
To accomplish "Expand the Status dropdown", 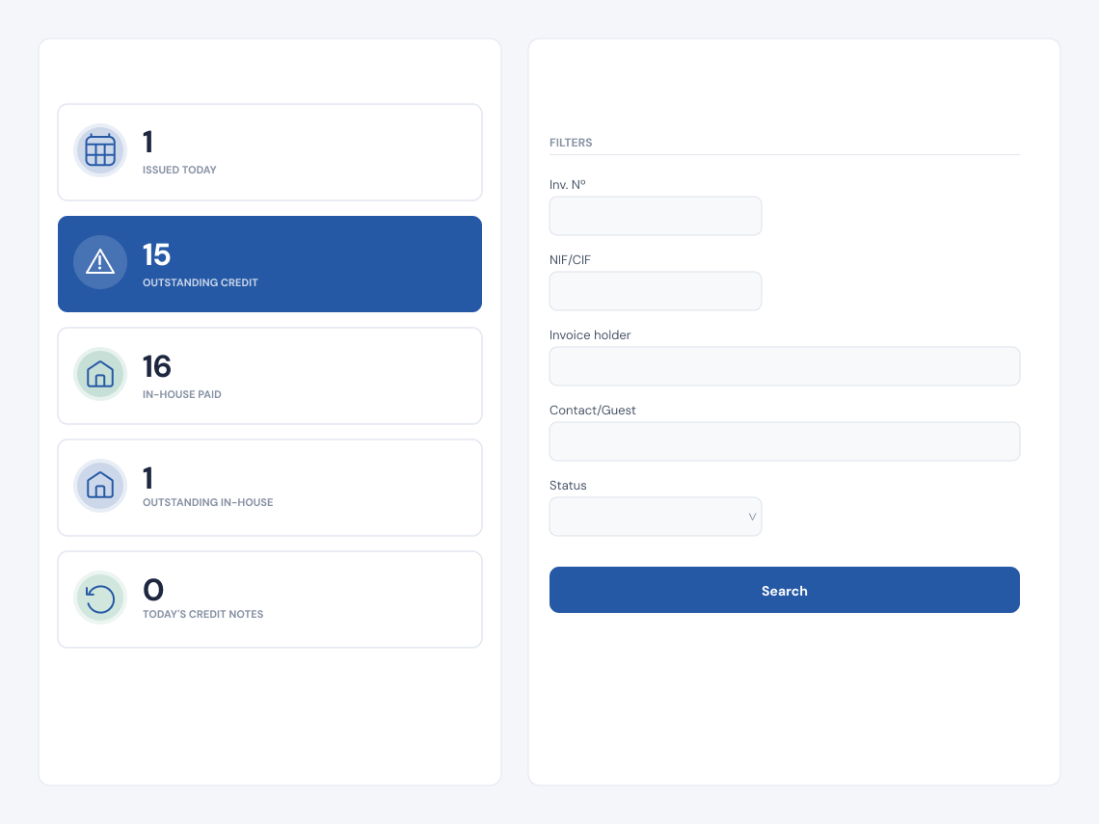I will click(656, 517).
